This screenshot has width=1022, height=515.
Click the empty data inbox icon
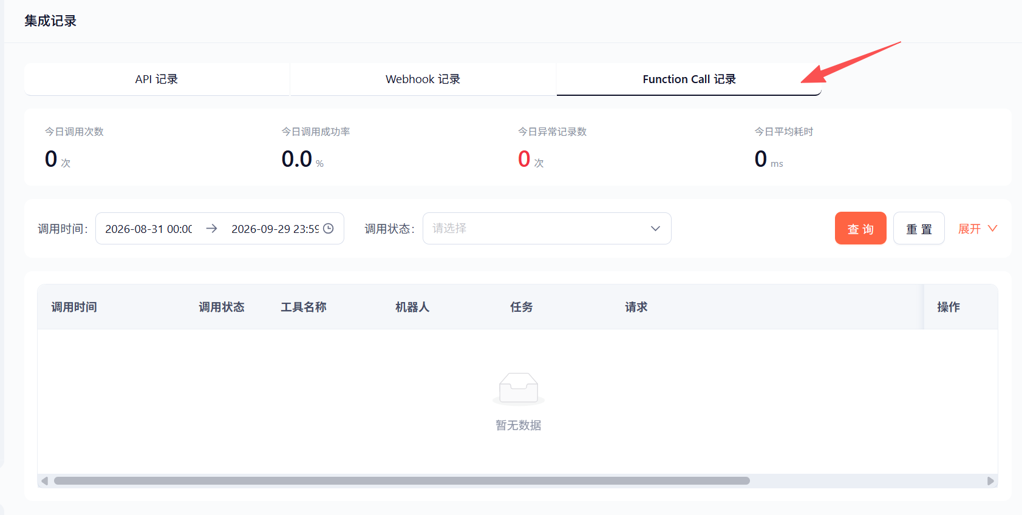[x=519, y=388]
